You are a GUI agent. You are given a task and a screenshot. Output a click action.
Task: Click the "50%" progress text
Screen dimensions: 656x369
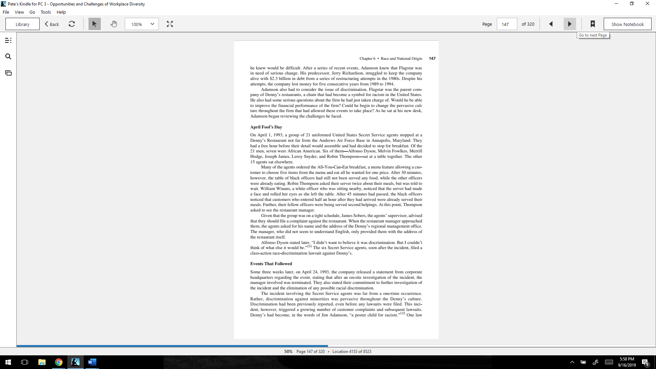coord(288,352)
